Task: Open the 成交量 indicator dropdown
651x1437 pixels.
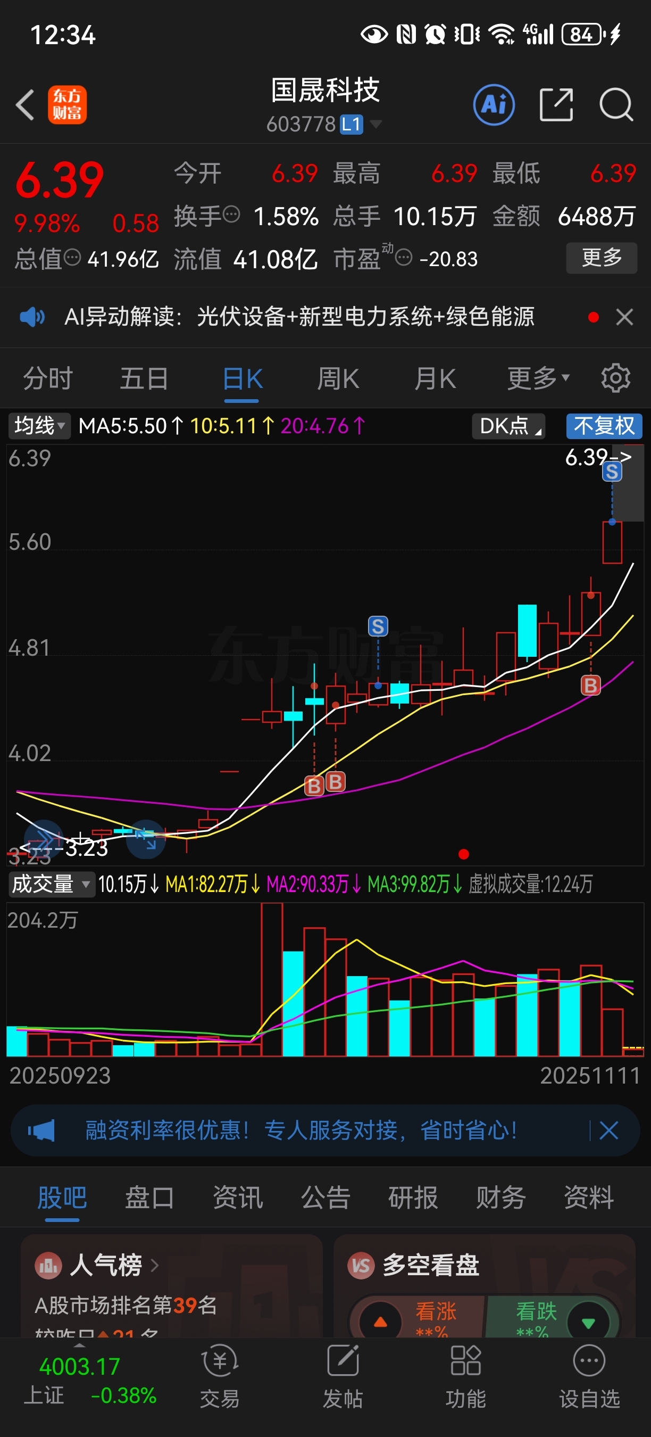Action: coord(51,884)
